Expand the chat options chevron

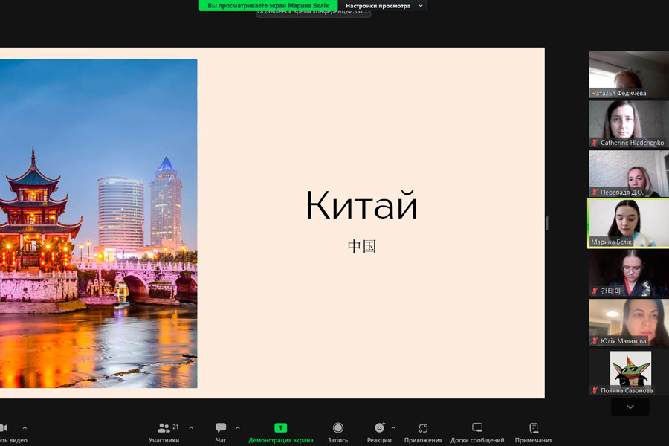pos(238,428)
